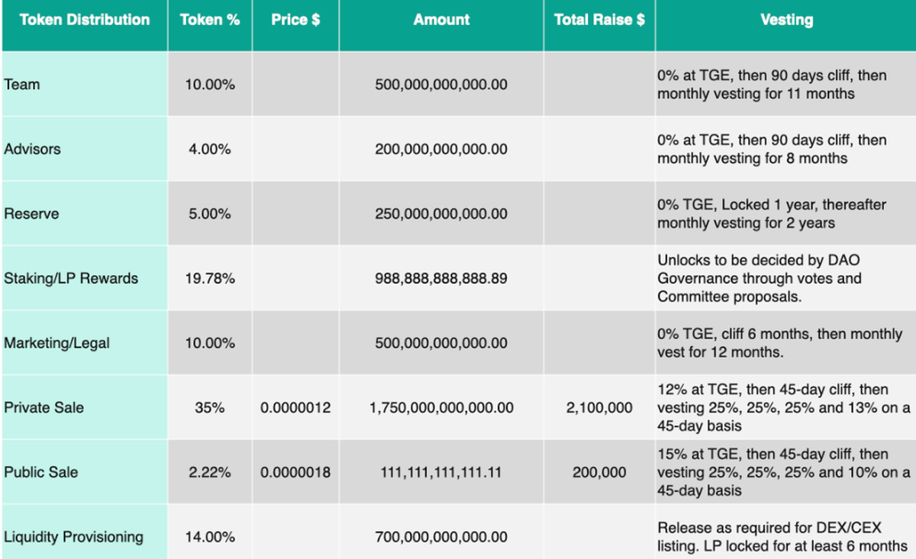Select the Staking/LP Rewards label cell
This screenshot has width=916, height=559.
point(71,278)
